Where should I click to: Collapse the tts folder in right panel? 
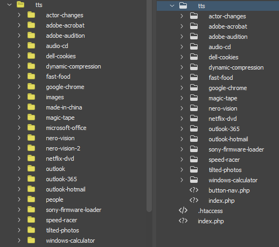(x=172, y=6)
